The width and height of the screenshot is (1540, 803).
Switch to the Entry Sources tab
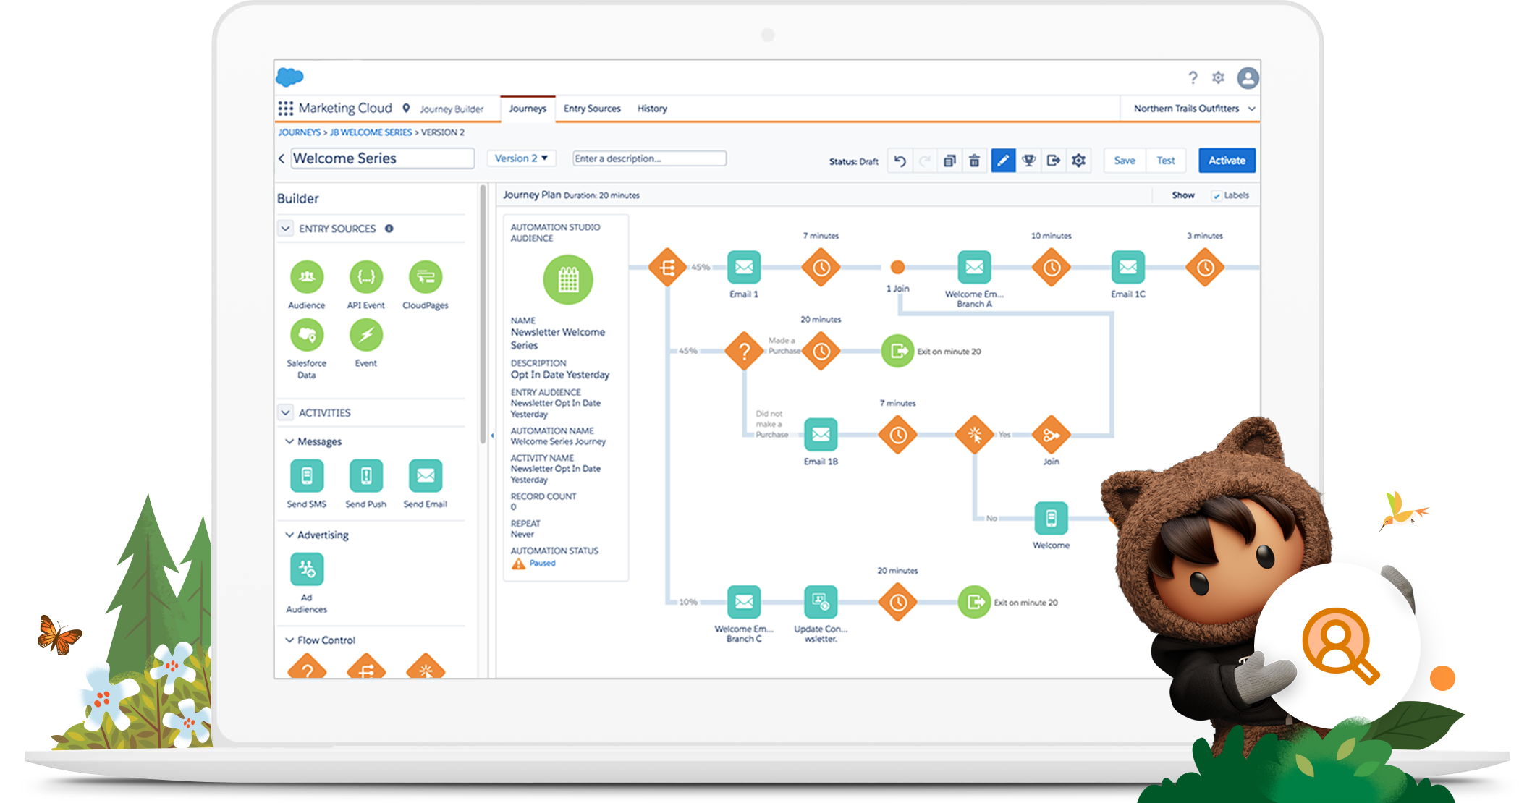coord(591,109)
